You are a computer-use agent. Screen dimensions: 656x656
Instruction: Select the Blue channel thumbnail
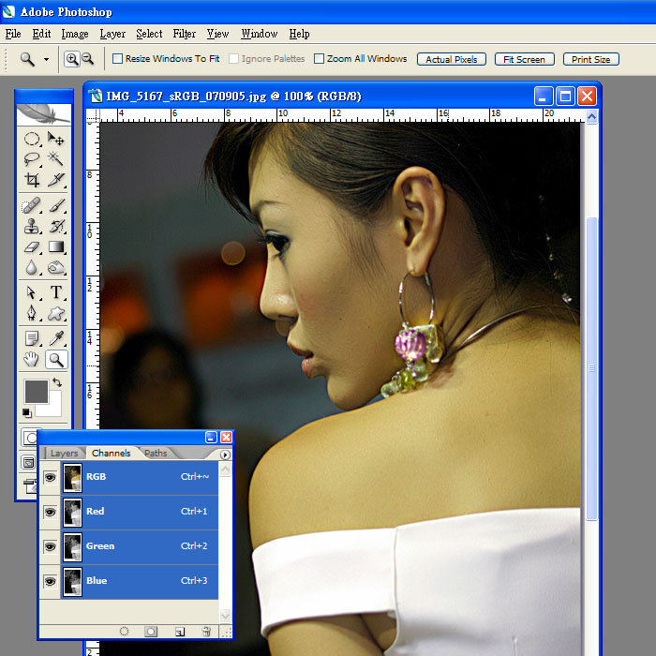pos(72,581)
